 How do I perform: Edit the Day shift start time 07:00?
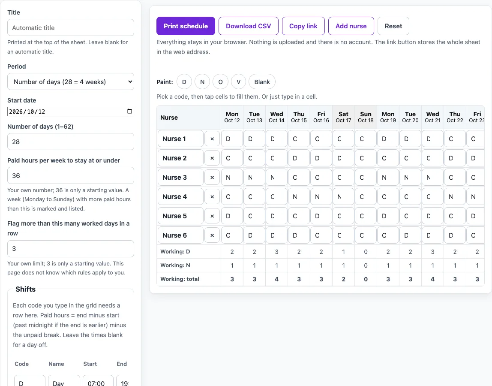tap(98, 382)
